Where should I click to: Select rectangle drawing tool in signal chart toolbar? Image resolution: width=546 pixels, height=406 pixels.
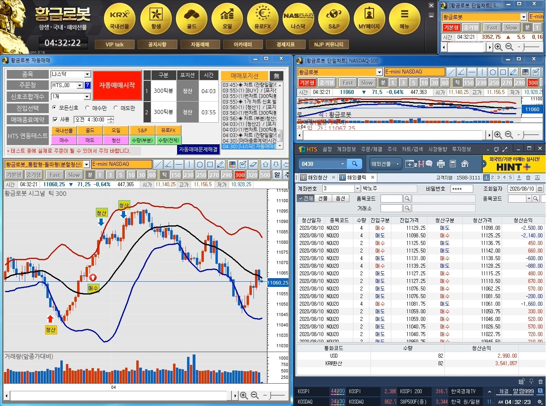[210, 164]
